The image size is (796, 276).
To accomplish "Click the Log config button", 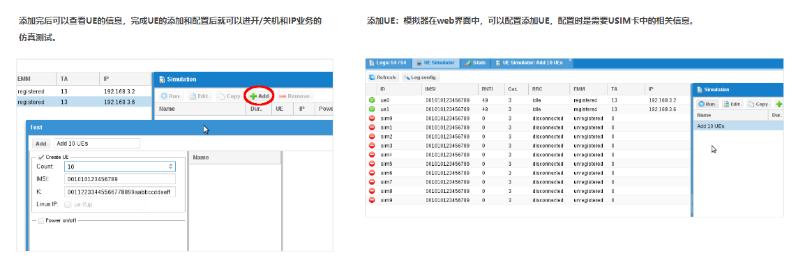I will click(421, 77).
